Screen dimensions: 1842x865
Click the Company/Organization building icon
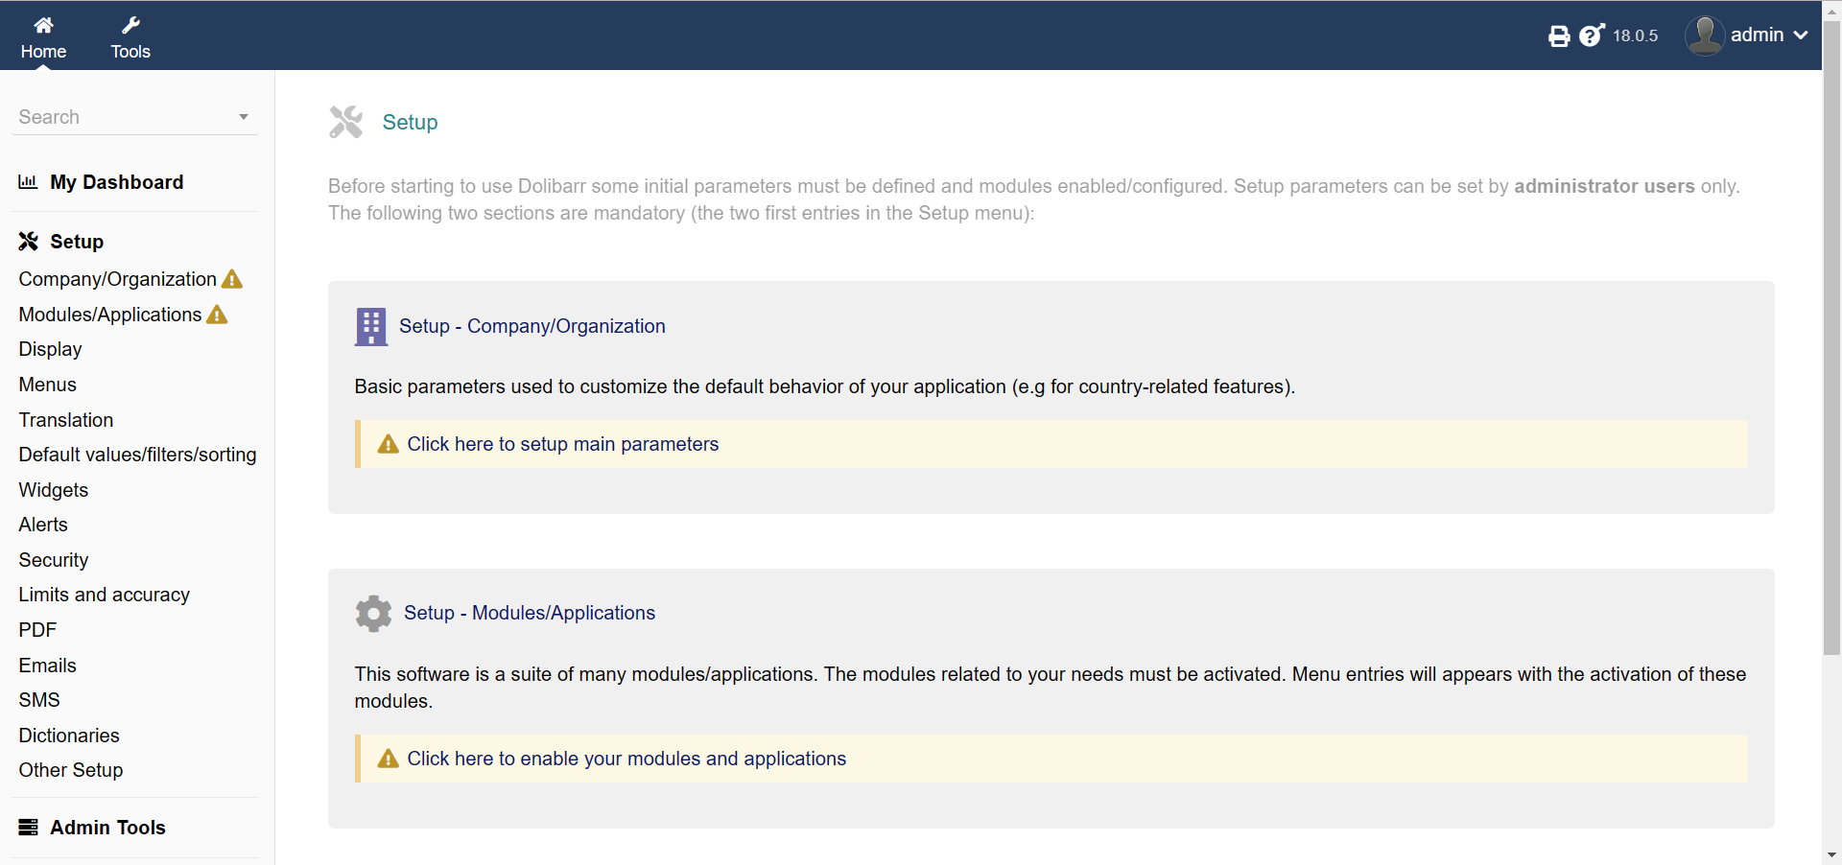(370, 326)
